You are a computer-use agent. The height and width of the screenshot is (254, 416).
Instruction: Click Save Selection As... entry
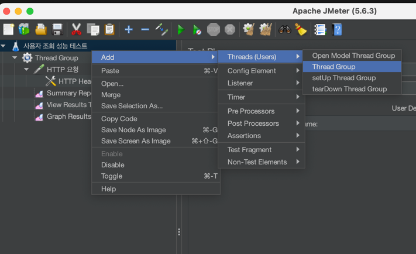132,106
